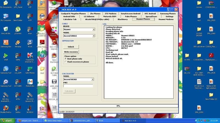220x123 pixels.
Task: Open the NCKBOX desktop shortcut
Action: point(30,108)
